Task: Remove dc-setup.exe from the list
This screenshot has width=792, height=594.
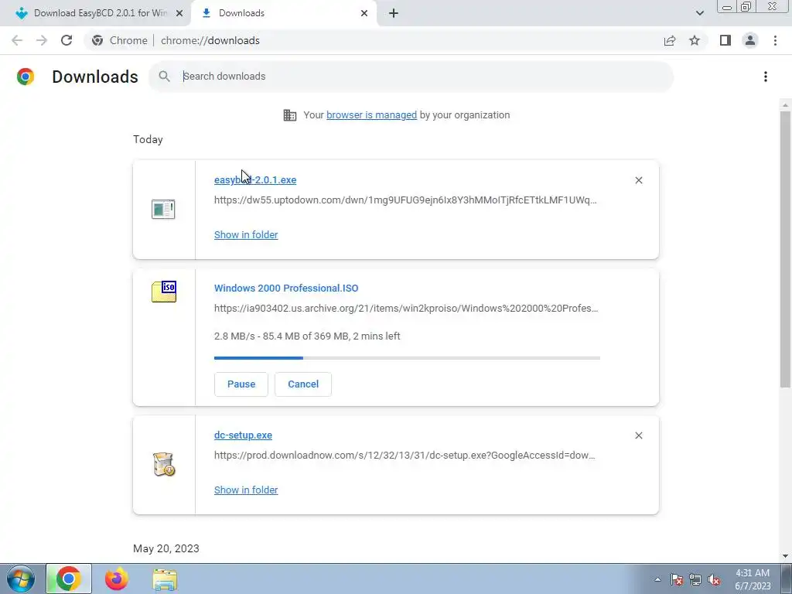Action: [x=638, y=435]
